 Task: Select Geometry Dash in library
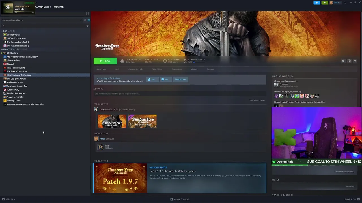click(14, 35)
